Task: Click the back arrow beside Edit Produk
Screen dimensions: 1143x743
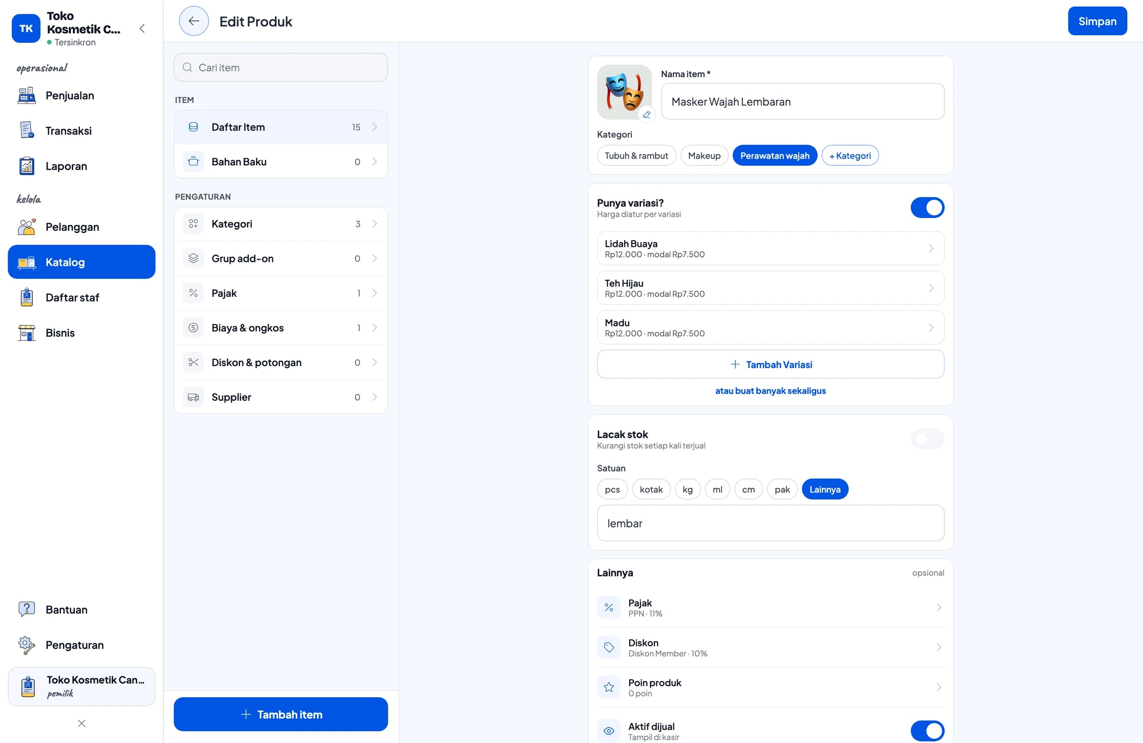Action: [x=193, y=21]
